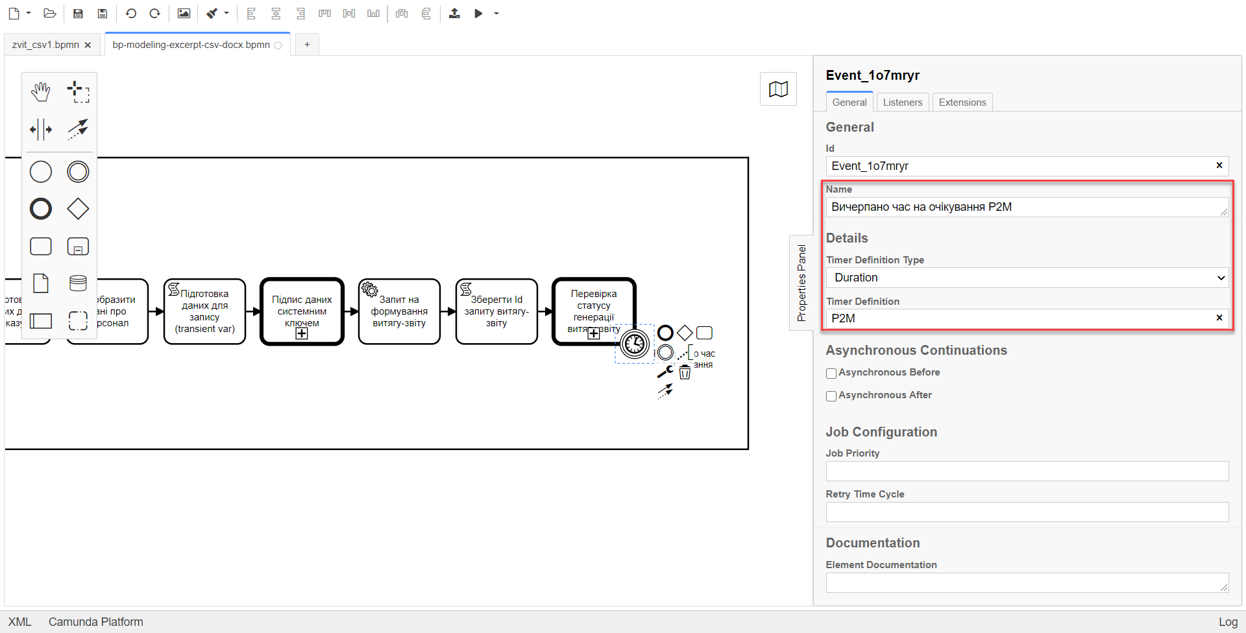The width and height of the screenshot is (1246, 633).
Task: Create a data store reference from the palette
Action: (78, 283)
